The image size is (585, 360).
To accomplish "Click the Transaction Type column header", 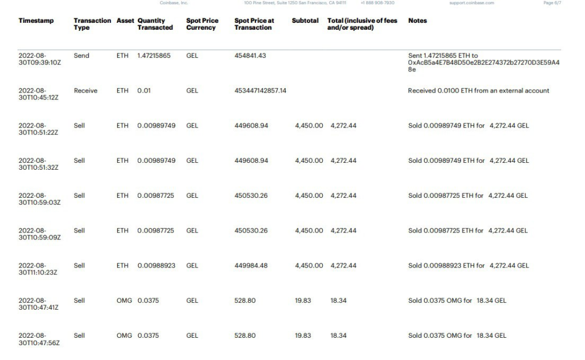I will pyautogui.click(x=92, y=24).
